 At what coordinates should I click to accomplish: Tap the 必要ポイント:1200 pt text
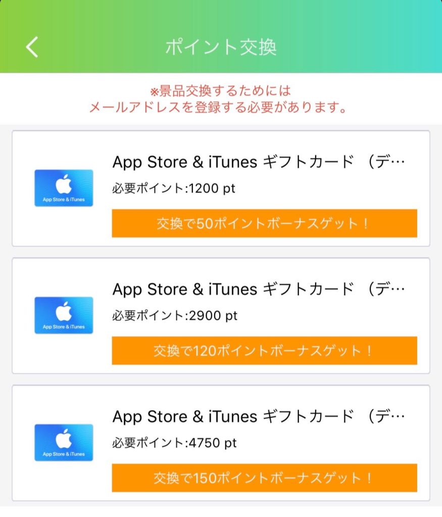tap(174, 188)
